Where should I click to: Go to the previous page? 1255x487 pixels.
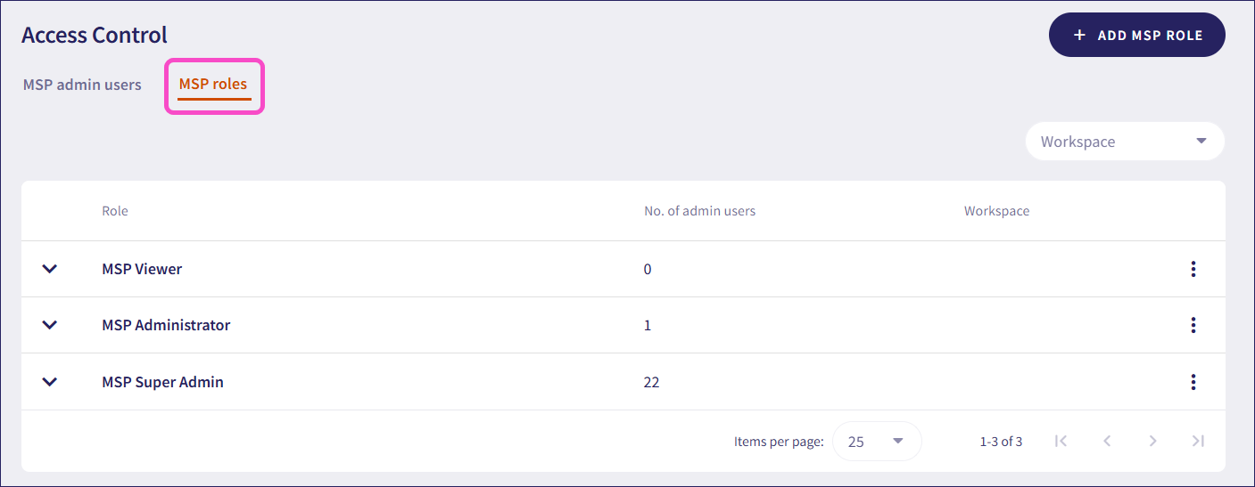[x=1107, y=441]
